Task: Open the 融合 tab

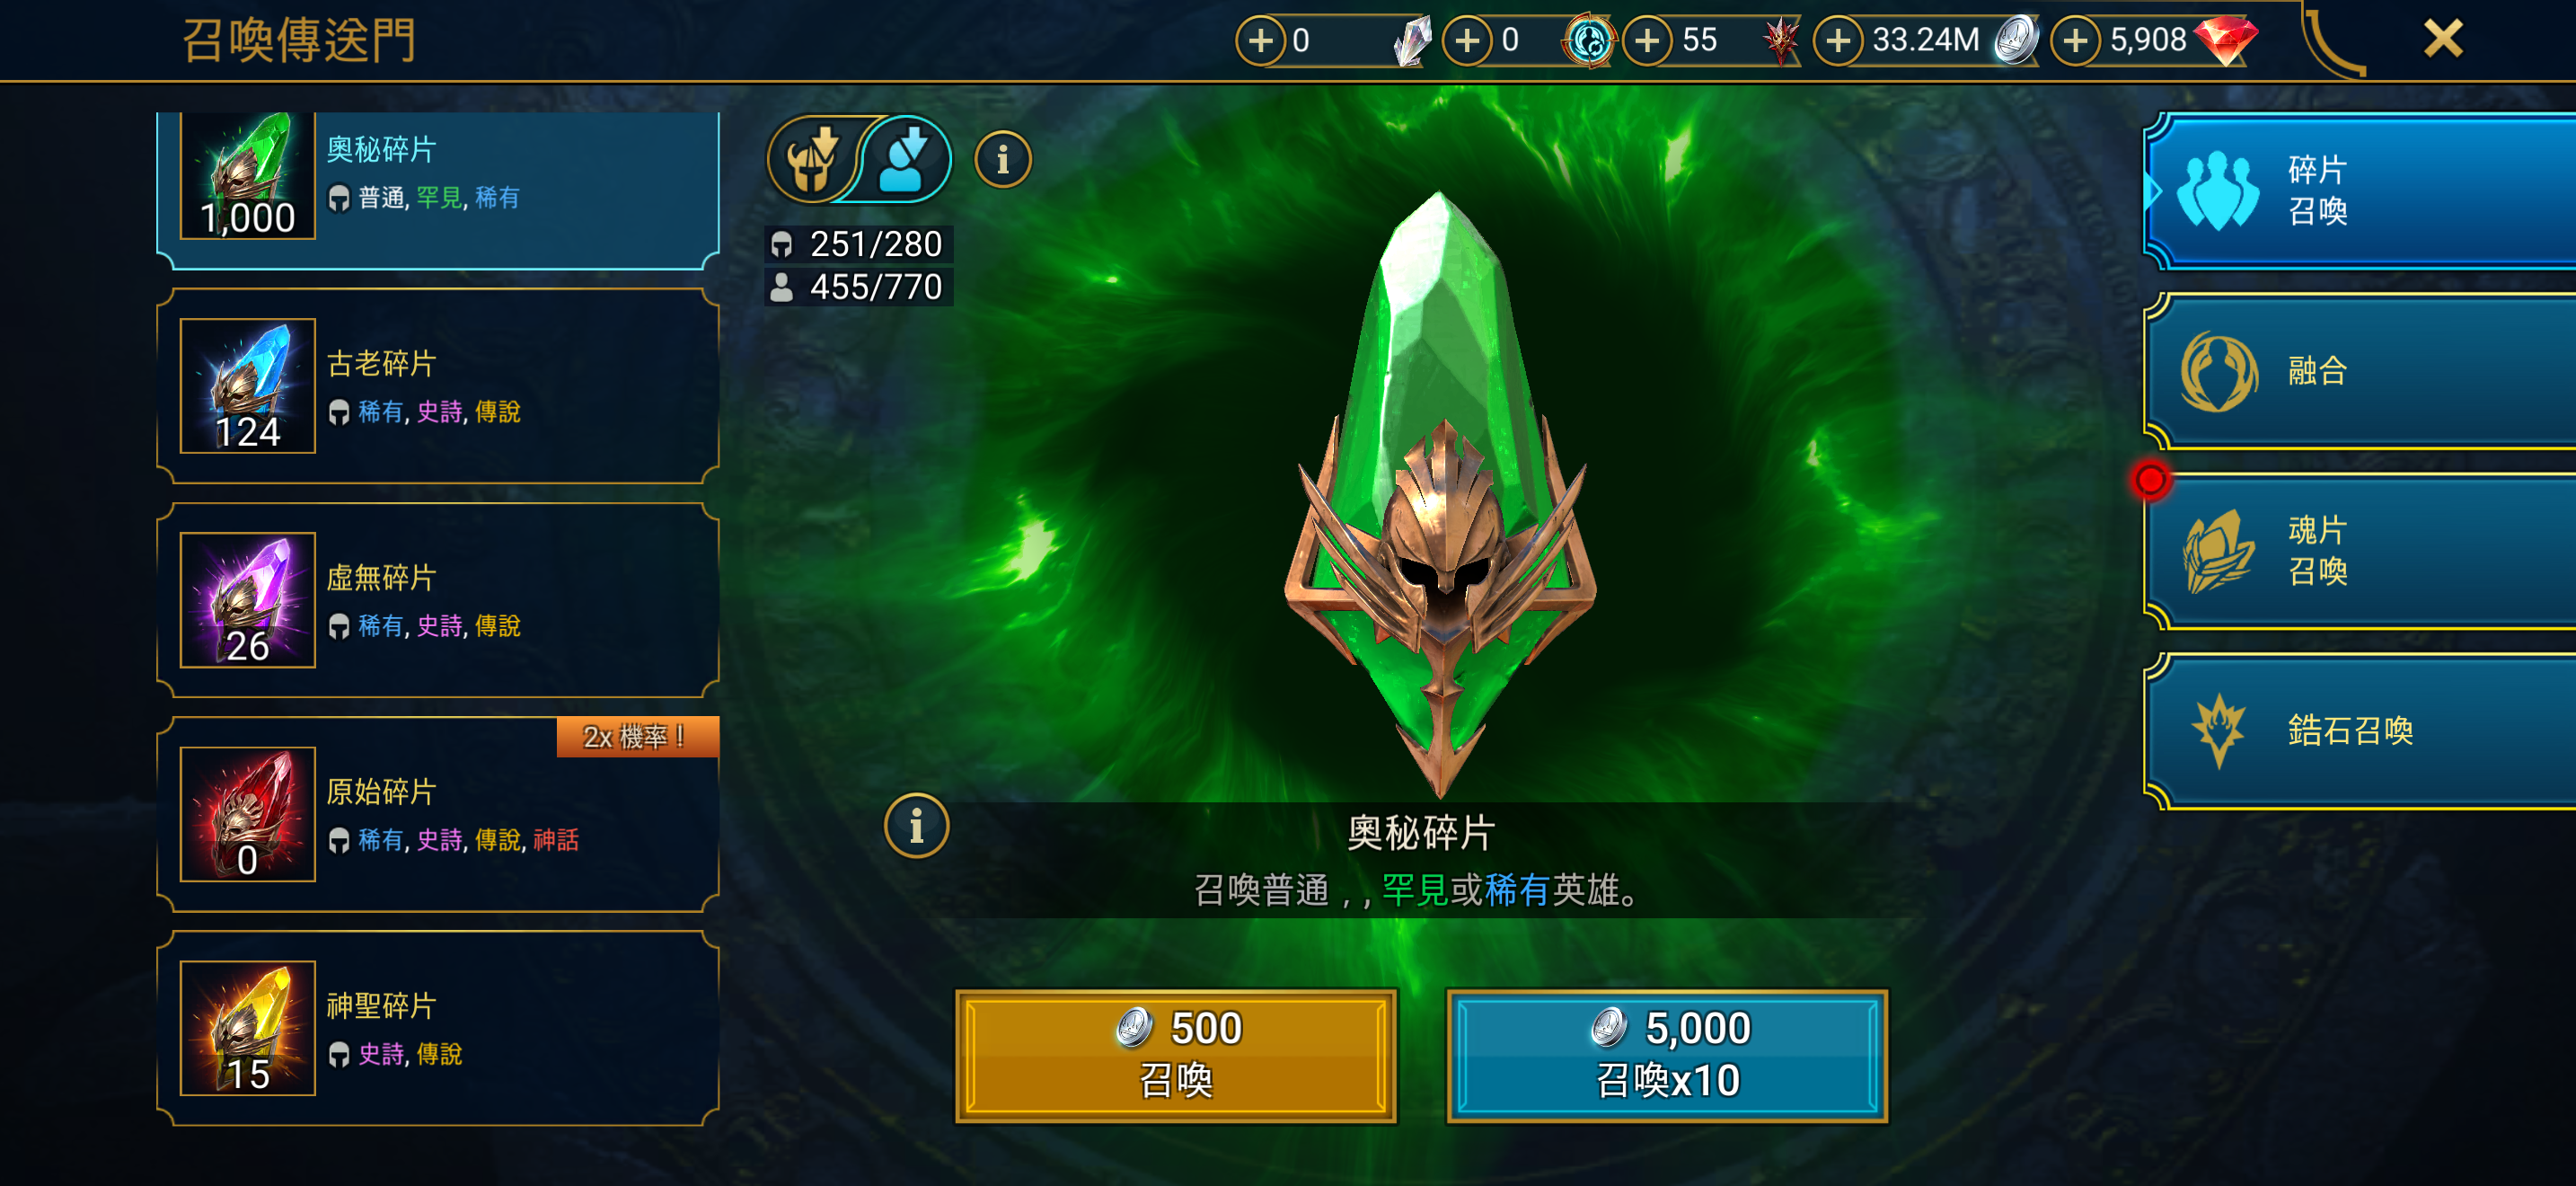Action: click(2359, 371)
